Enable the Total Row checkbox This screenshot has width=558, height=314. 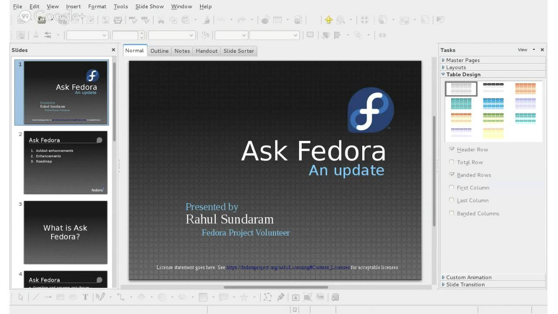pyautogui.click(x=452, y=162)
